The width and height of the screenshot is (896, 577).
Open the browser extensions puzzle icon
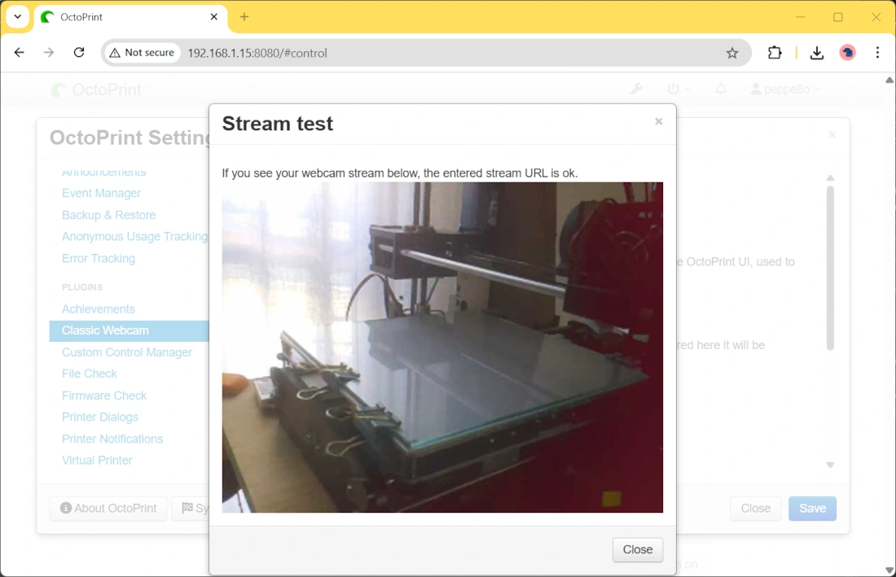(775, 53)
